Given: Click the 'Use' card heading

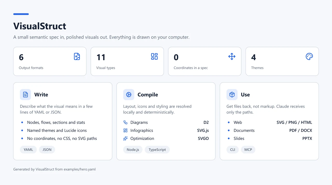Looking at the screenshot, I should click(x=245, y=95).
